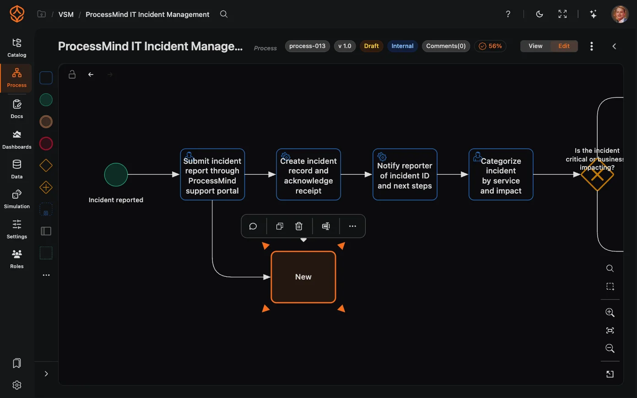Open the user profile avatar

pyautogui.click(x=620, y=14)
